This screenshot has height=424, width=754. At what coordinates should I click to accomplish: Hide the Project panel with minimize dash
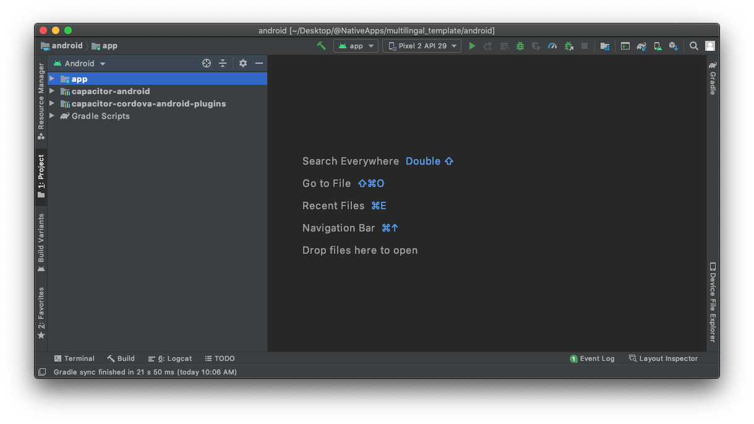point(259,63)
